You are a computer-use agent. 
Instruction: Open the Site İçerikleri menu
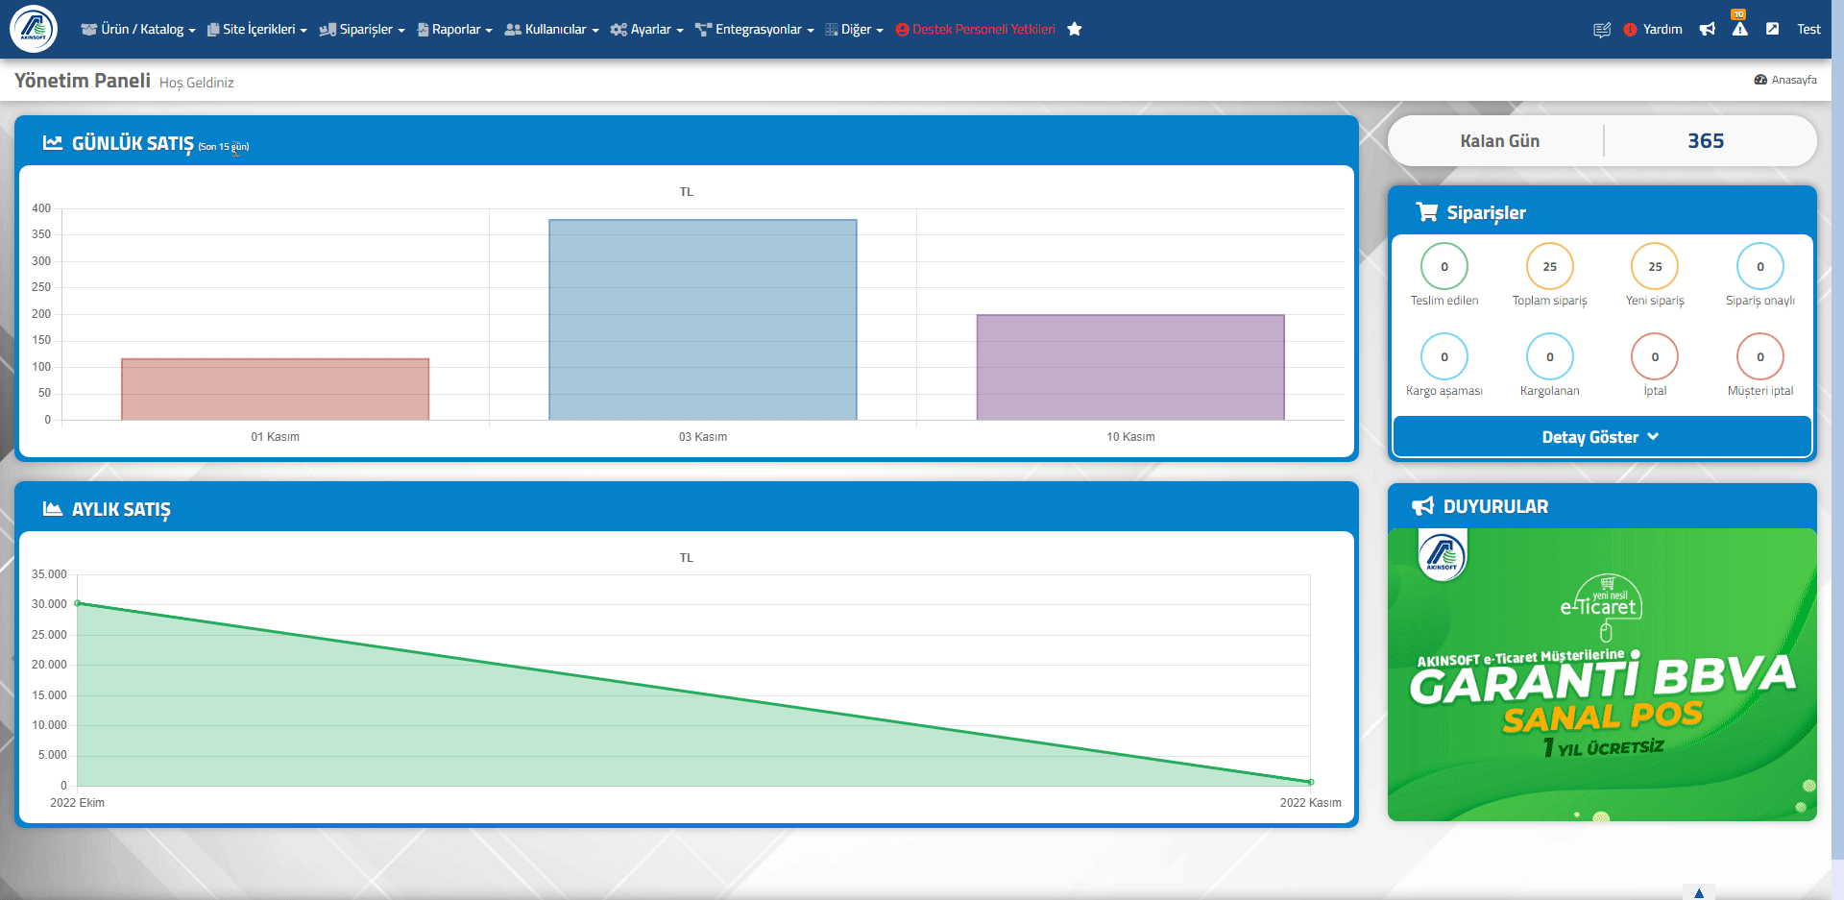pos(257,30)
